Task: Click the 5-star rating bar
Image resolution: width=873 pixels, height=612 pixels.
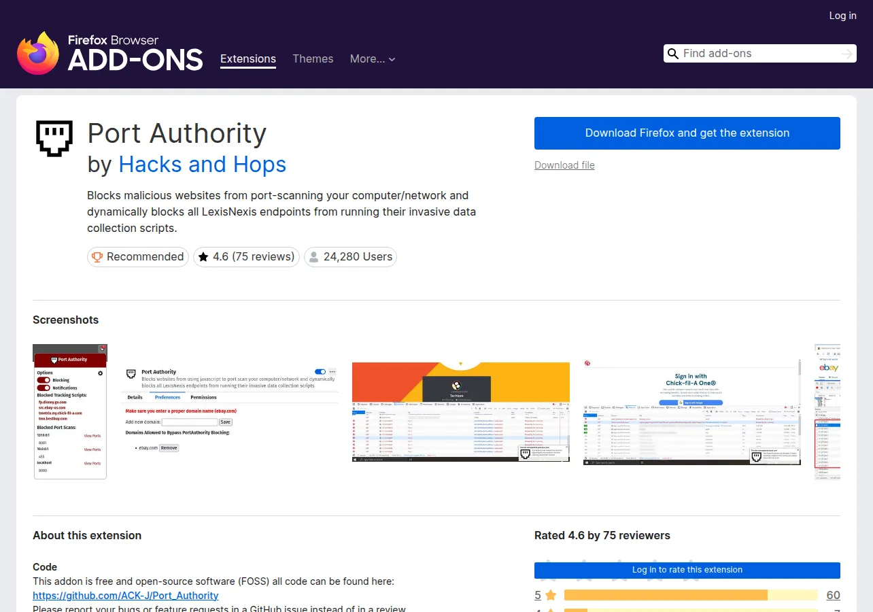Action: [691, 596]
